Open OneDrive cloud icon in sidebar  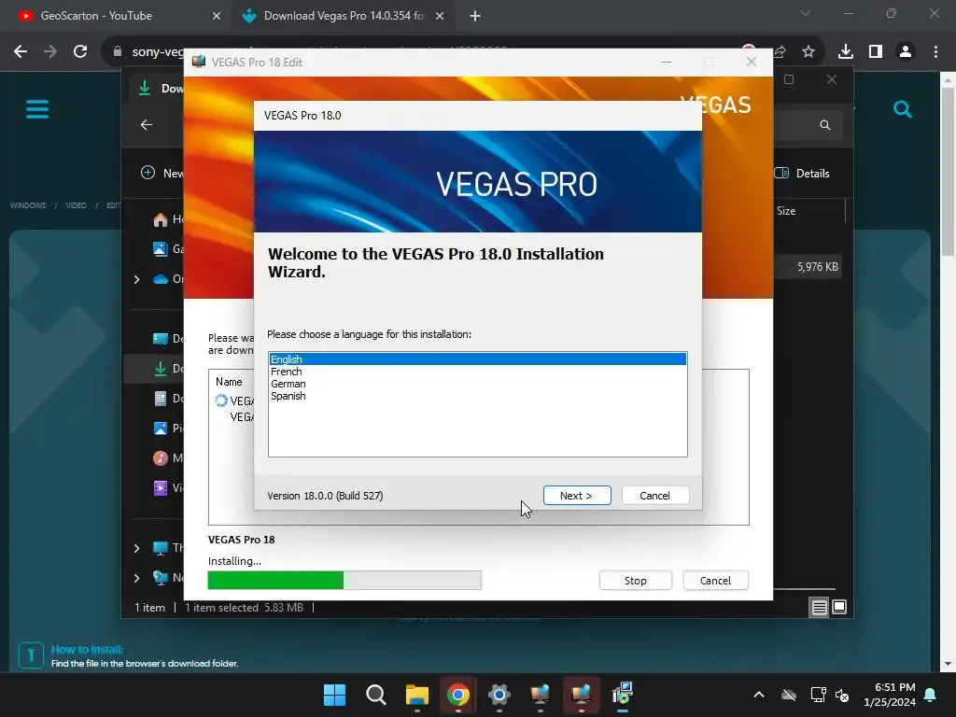[x=161, y=279]
